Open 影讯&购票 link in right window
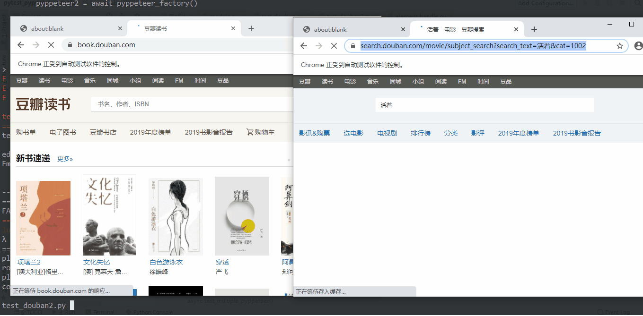Viewport: 643px width, 316px height. pos(315,133)
